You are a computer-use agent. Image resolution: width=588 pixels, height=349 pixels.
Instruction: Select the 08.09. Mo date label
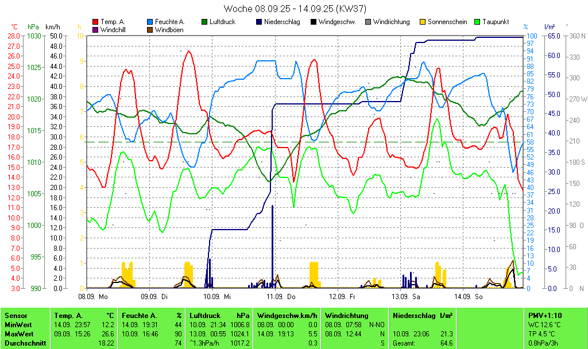coord(93,297)
